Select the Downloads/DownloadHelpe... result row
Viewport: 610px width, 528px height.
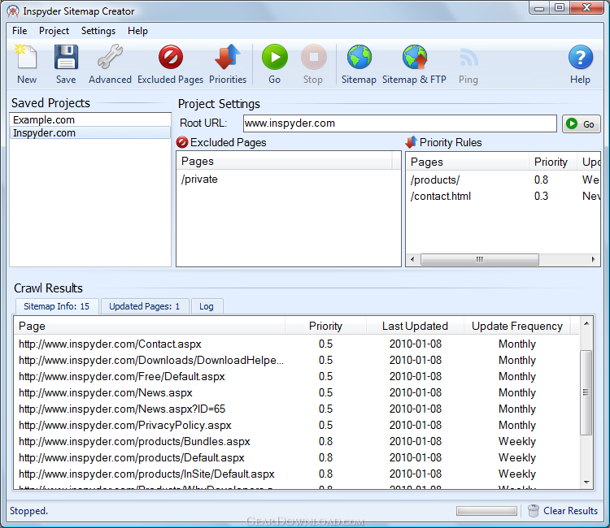tap(297, 360)
